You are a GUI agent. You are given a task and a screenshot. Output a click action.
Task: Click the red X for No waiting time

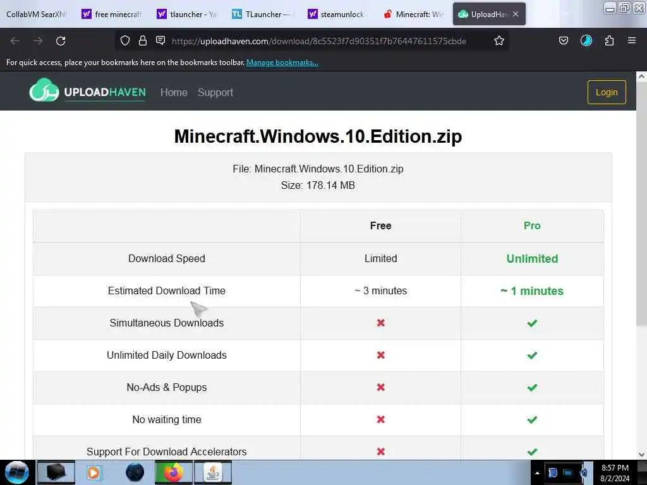380,419
